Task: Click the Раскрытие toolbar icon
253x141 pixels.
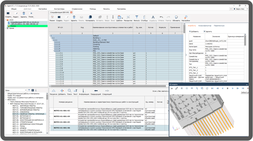Action: (x=128, y=17)
